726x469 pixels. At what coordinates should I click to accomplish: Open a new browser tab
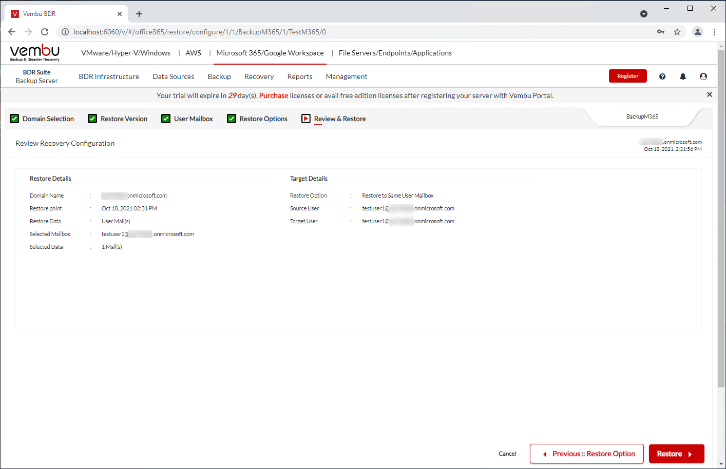[139, 14]
